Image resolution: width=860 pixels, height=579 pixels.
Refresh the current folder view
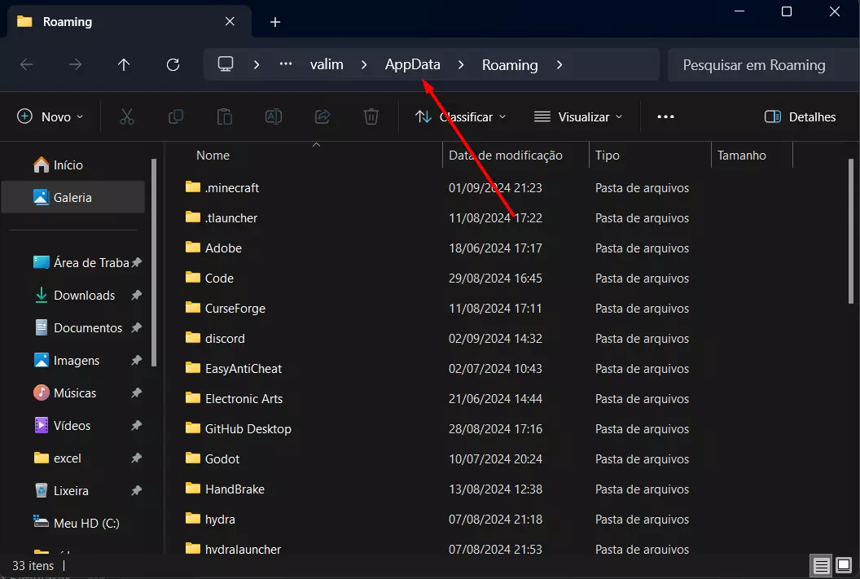click(173, 65)
